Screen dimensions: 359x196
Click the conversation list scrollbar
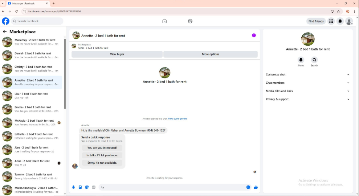(65, 73)
